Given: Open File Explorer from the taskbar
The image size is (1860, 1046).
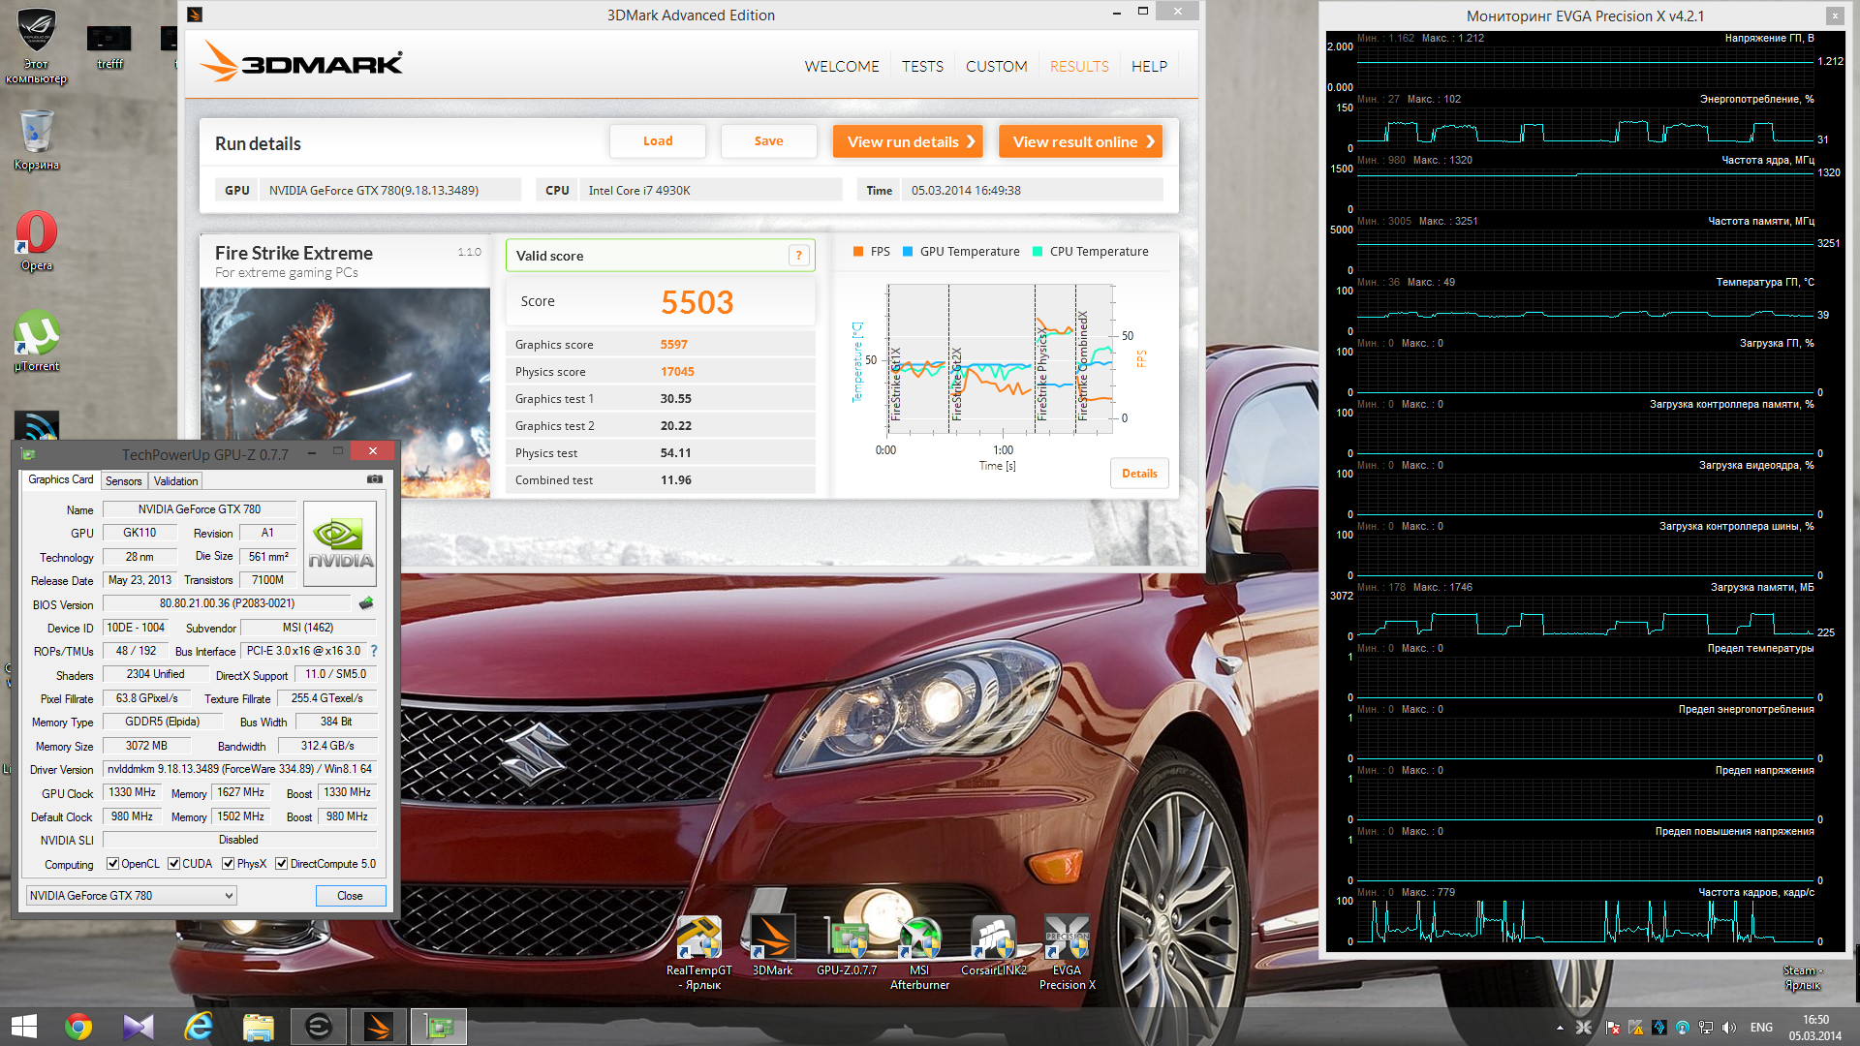Looking at the screenshot, I should pos(259,1027).
